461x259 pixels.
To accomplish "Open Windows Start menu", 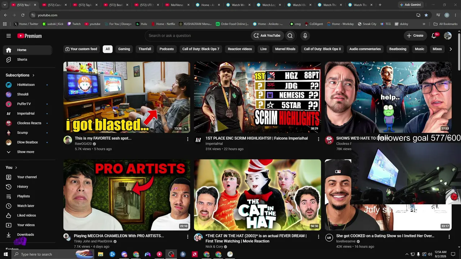I will [5, 254].
